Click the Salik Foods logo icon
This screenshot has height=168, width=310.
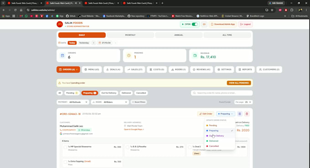[60, 24]
